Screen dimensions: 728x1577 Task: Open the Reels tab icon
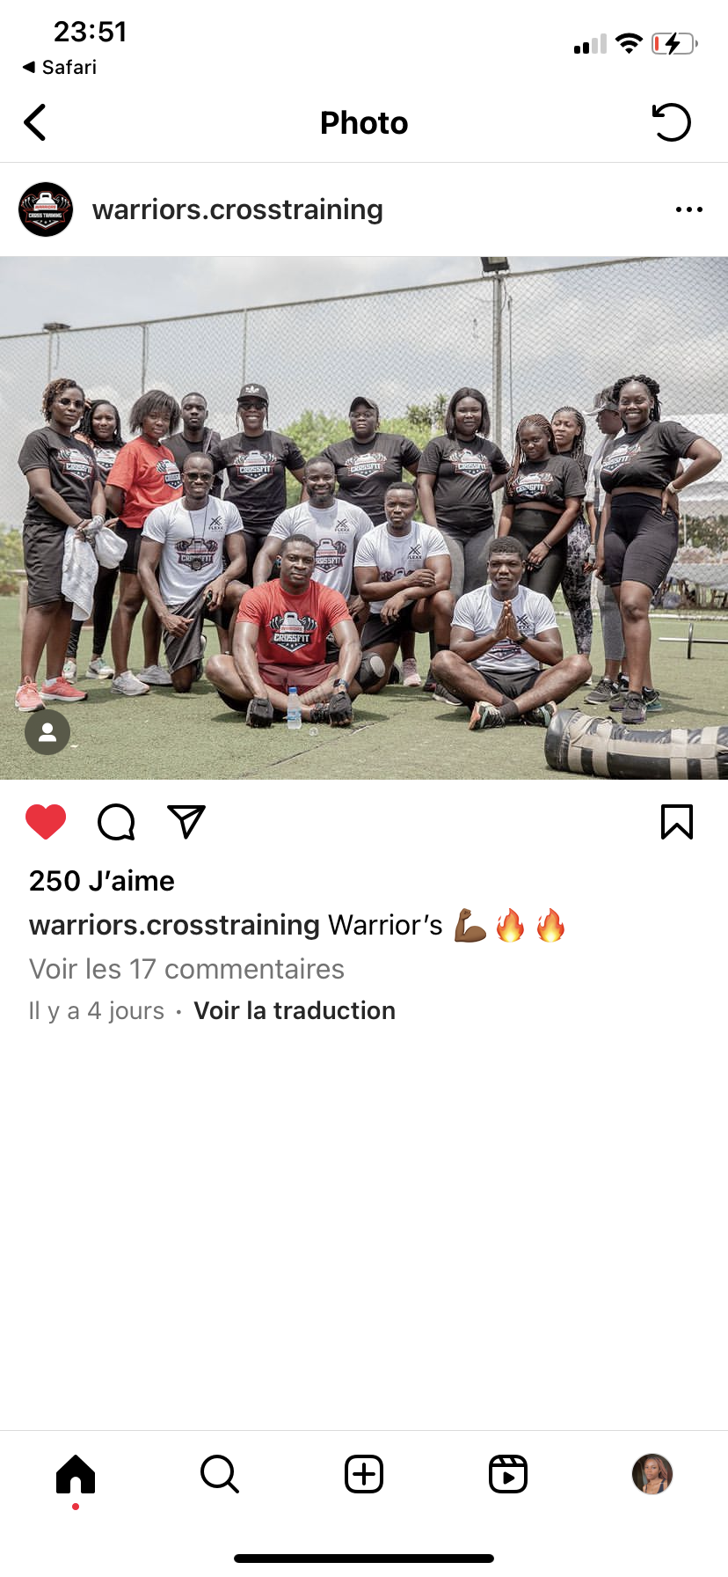(508, 1474)
